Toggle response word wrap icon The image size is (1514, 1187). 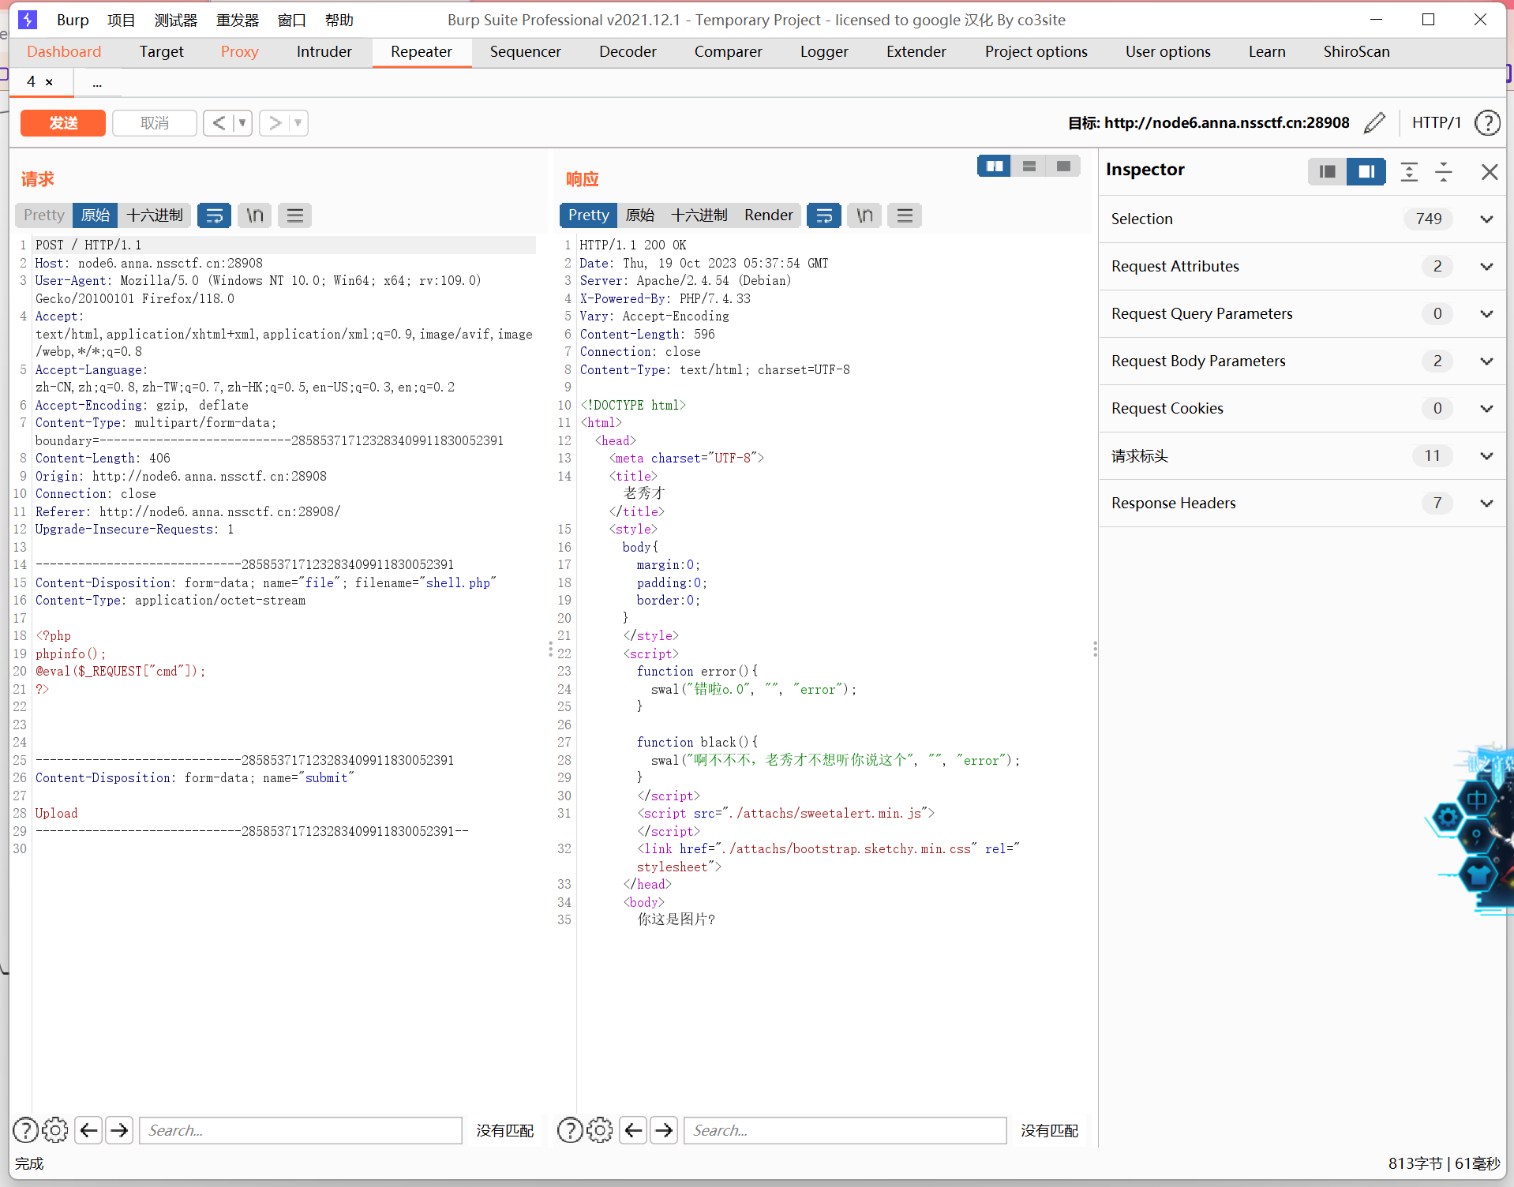[x=824, y=215]
